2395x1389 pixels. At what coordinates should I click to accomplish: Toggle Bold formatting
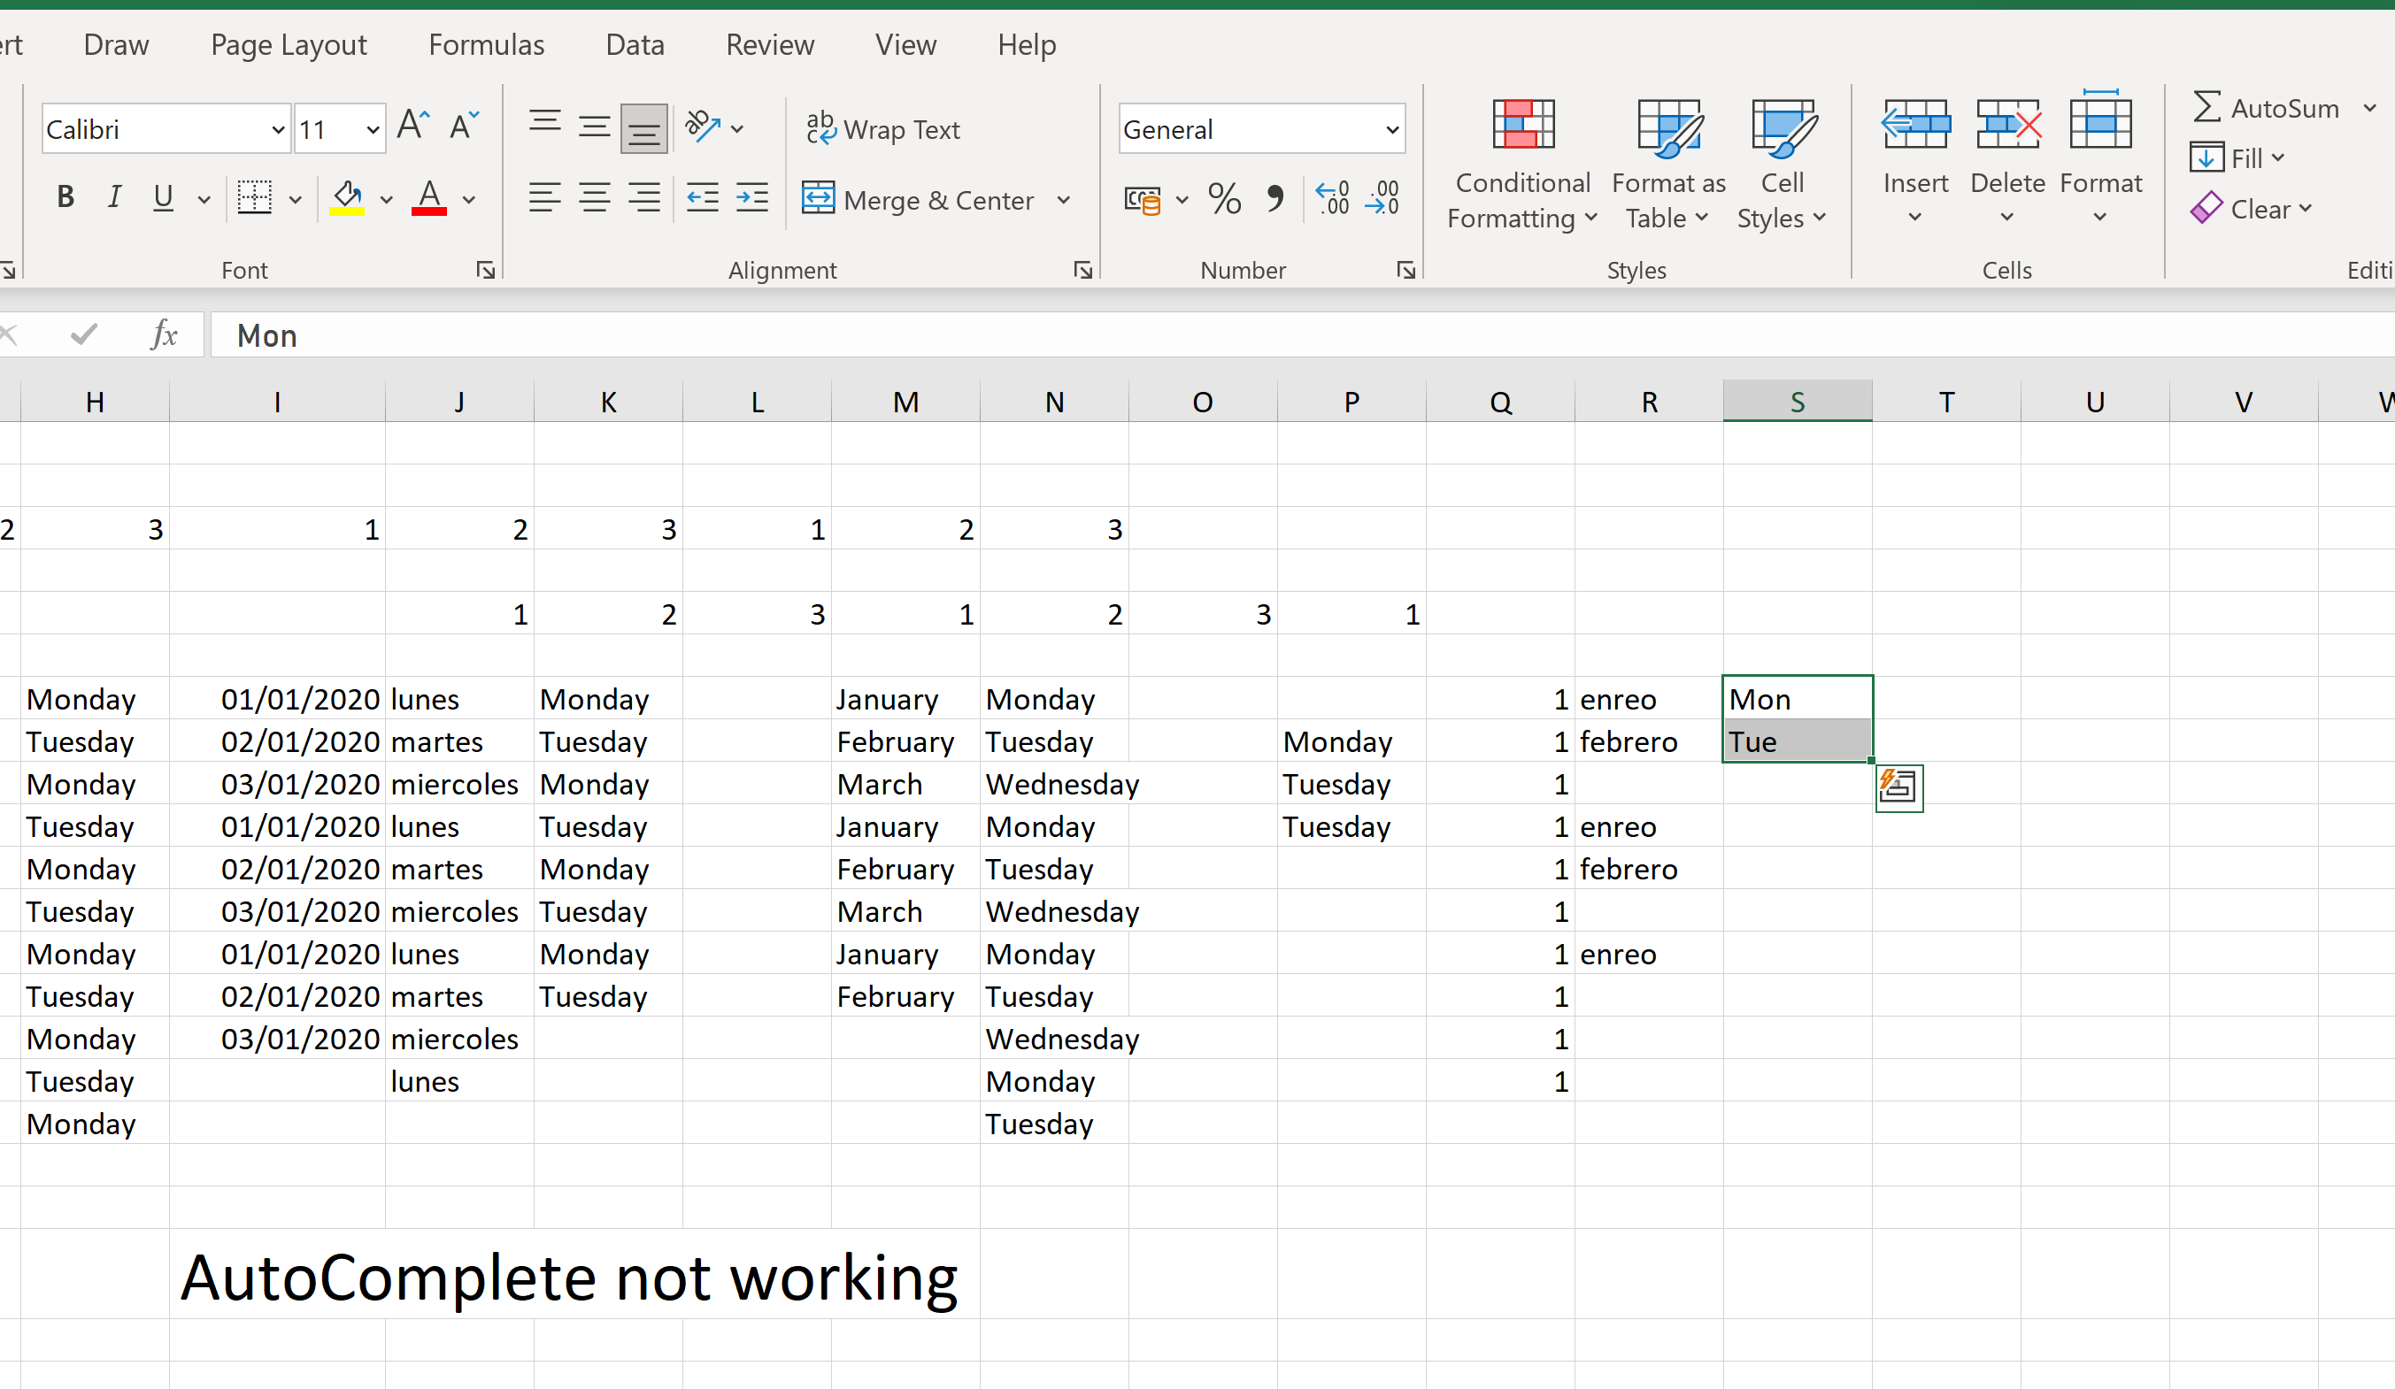(65, 197)
